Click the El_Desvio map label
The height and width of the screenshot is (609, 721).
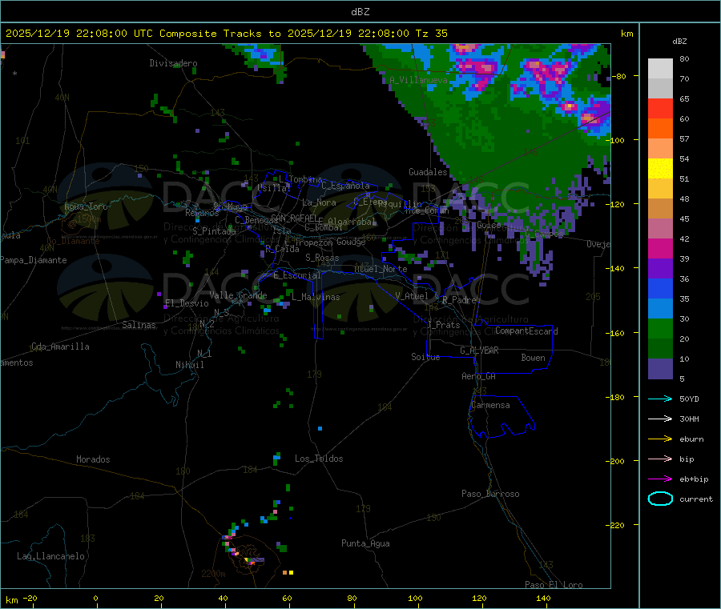(187, 303)
